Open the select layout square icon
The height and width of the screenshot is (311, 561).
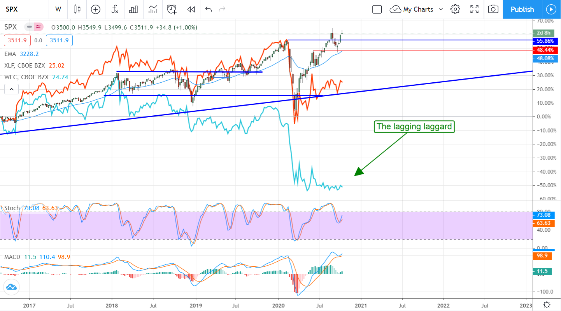(x=377, y=9)
